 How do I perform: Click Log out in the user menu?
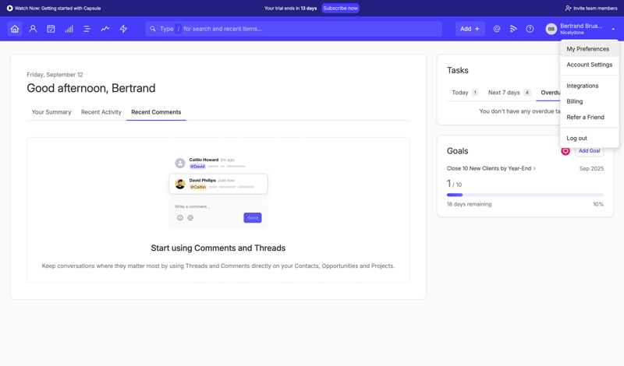coord(590,139)
